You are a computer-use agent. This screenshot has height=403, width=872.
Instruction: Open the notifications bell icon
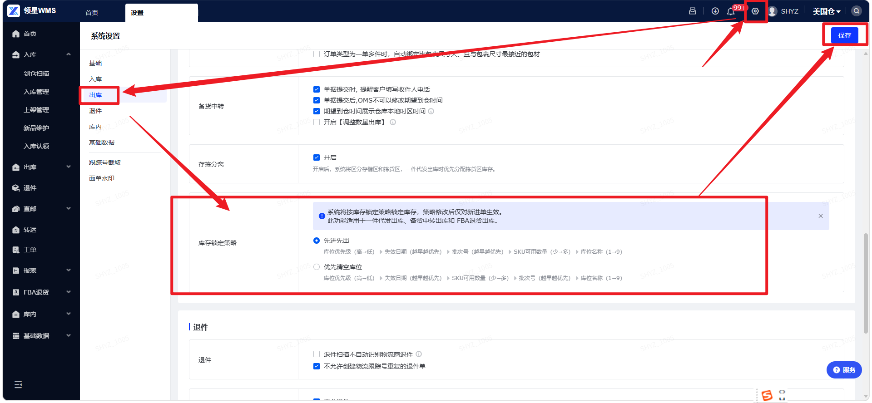click(731, 11)
